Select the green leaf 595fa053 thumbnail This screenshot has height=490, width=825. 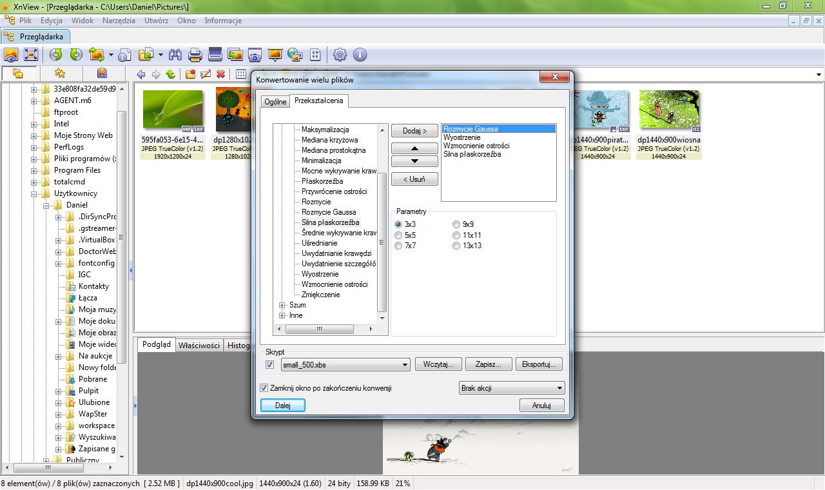coord(173,110)
